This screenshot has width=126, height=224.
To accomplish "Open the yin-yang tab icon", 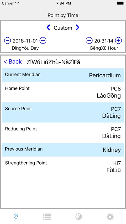I will coord(79,217).
